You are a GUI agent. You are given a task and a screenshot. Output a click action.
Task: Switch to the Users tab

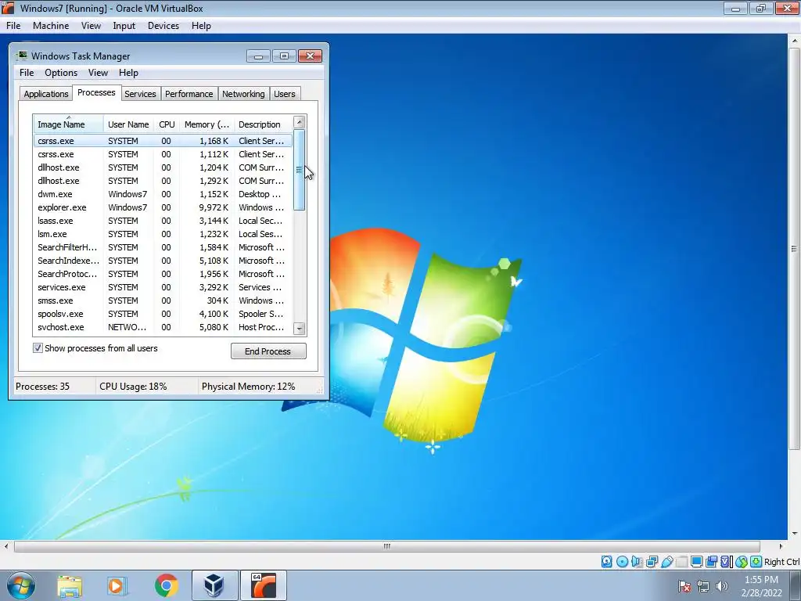(285, 94)
